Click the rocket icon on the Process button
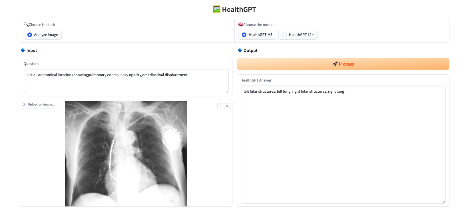Image resolution: width=472 pixels, height=211 pixels. 335,64
